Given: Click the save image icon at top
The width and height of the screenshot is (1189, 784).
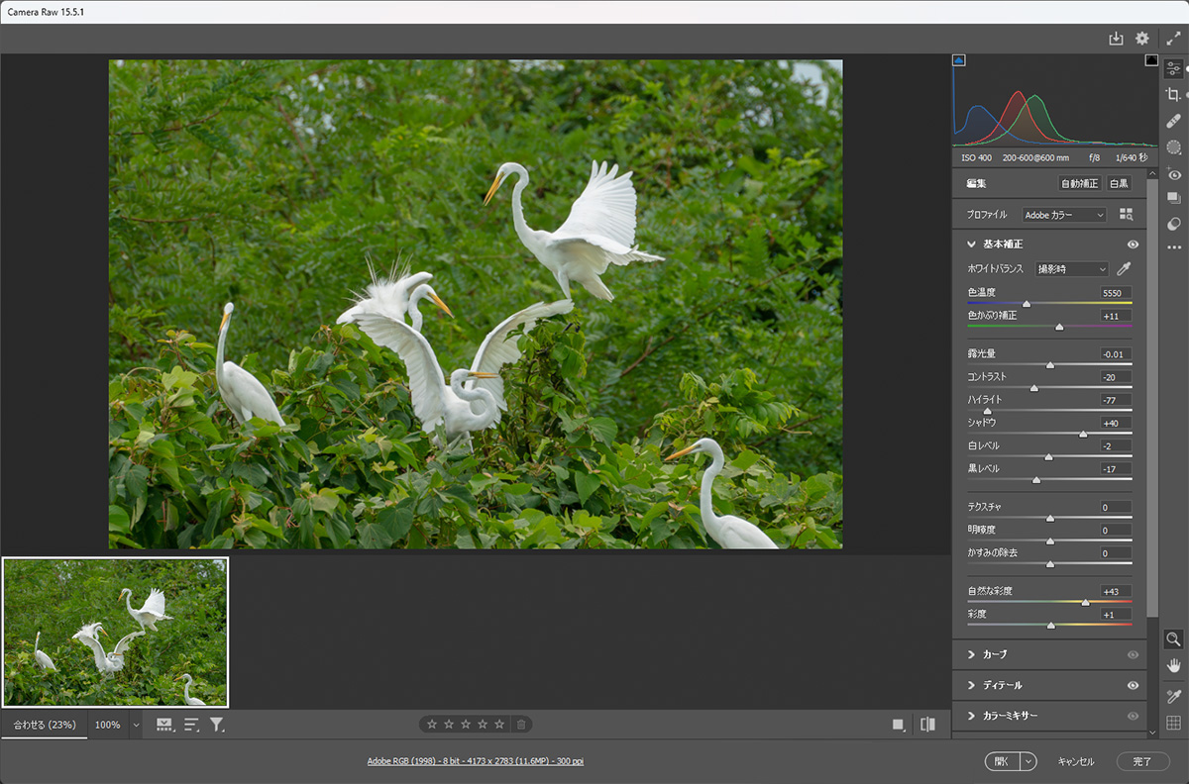Looking at the screenshot, I should (x=1116, y=39).
